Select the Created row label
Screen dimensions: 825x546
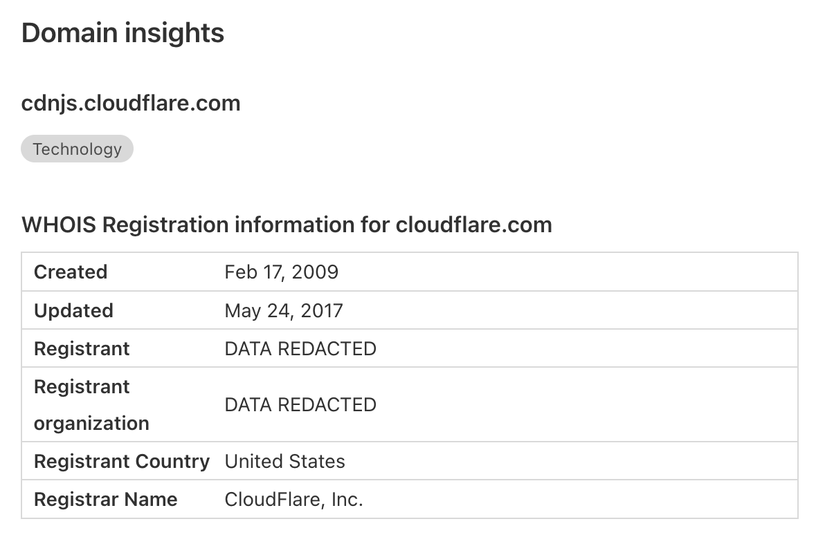coord(71,272)
